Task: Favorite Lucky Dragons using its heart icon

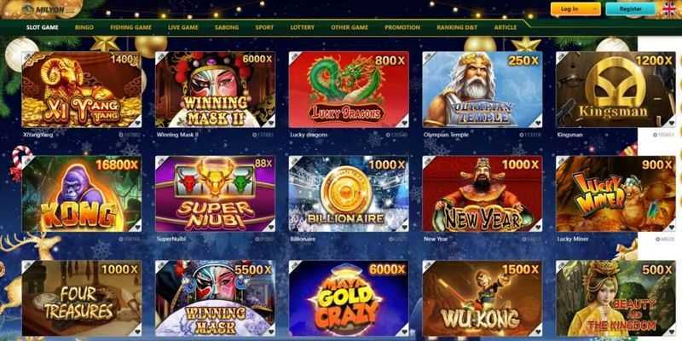Action: 404,123
